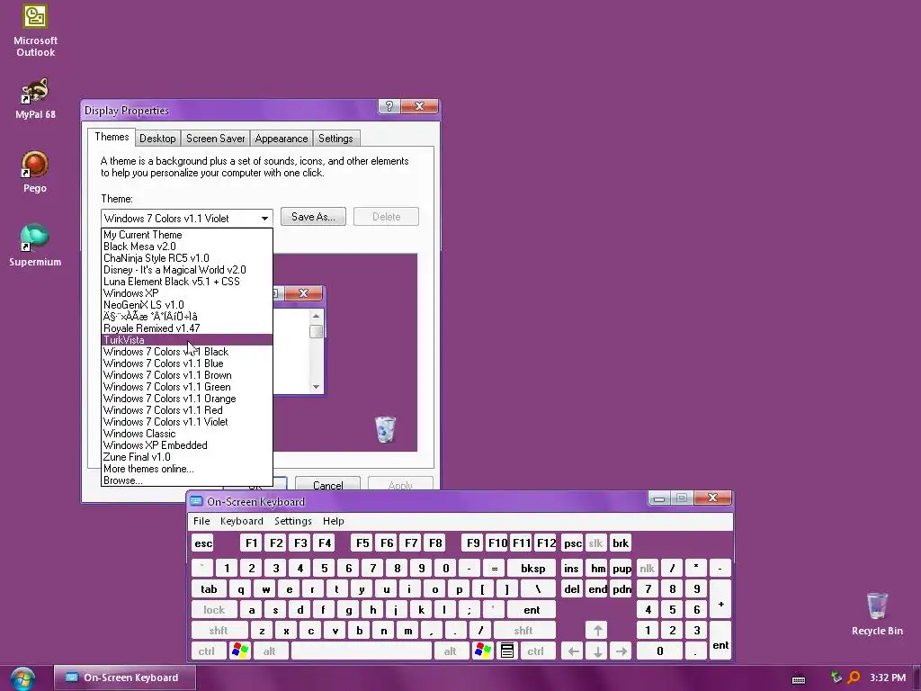Viewport: 921px width, 691px height.
Task: Open the On-Screen Keyboard Help menu
Action: pyautogui.click(x=333, y=521)
